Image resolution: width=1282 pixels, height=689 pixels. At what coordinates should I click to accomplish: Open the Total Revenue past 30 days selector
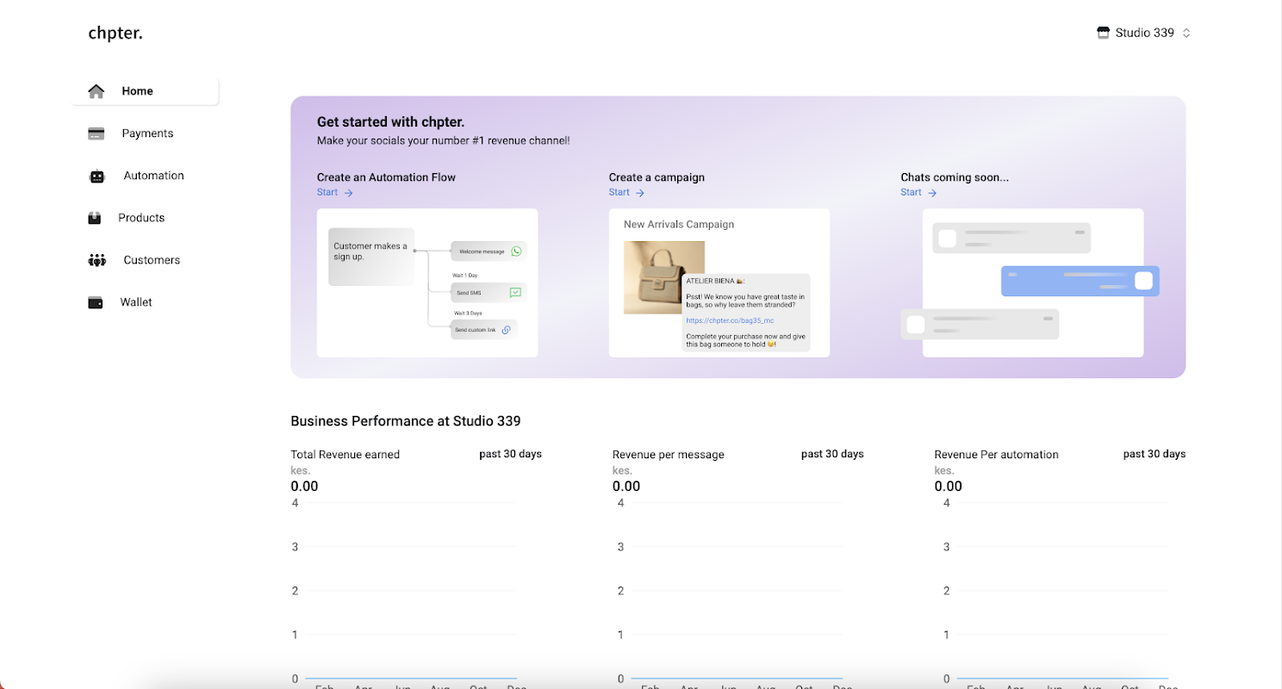[x=510, y=454]
